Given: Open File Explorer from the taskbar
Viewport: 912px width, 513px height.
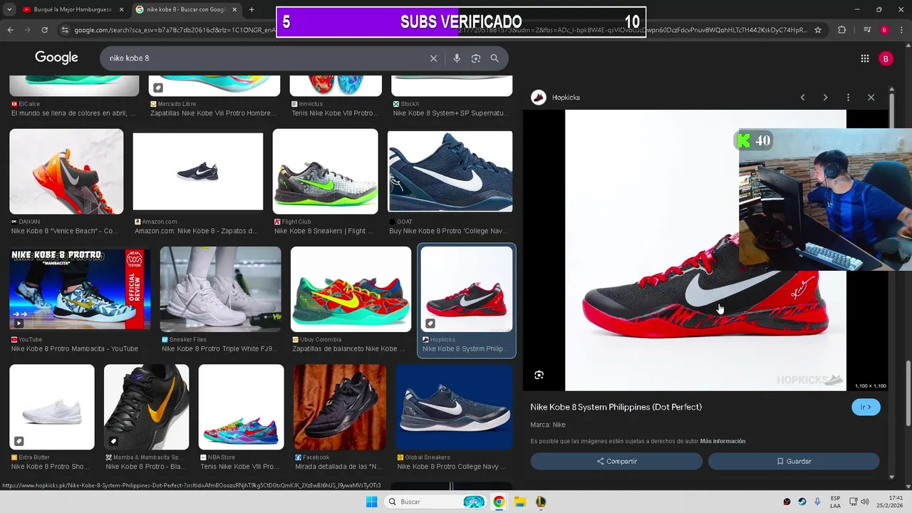Looking at the screenshot, I should click(x=520, y=502).
